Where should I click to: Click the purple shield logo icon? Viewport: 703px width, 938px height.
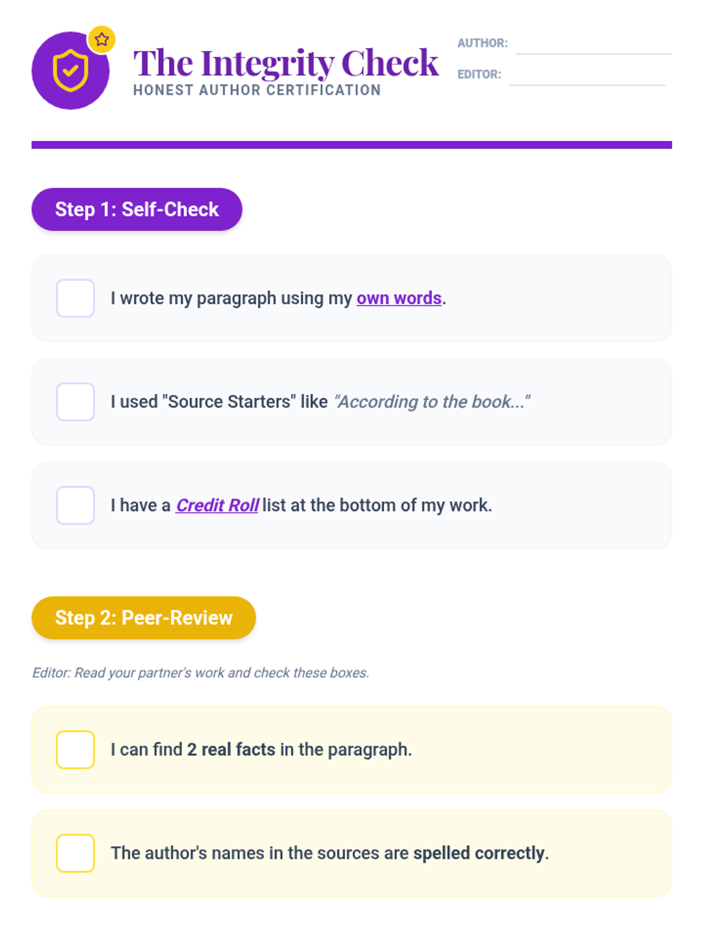pyautogui.click(x=70, y=70)
